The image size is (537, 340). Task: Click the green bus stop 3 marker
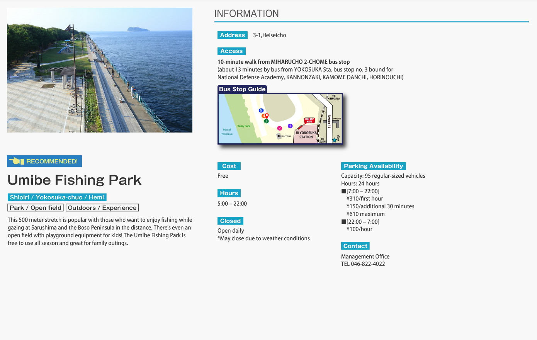click(266, 121)
